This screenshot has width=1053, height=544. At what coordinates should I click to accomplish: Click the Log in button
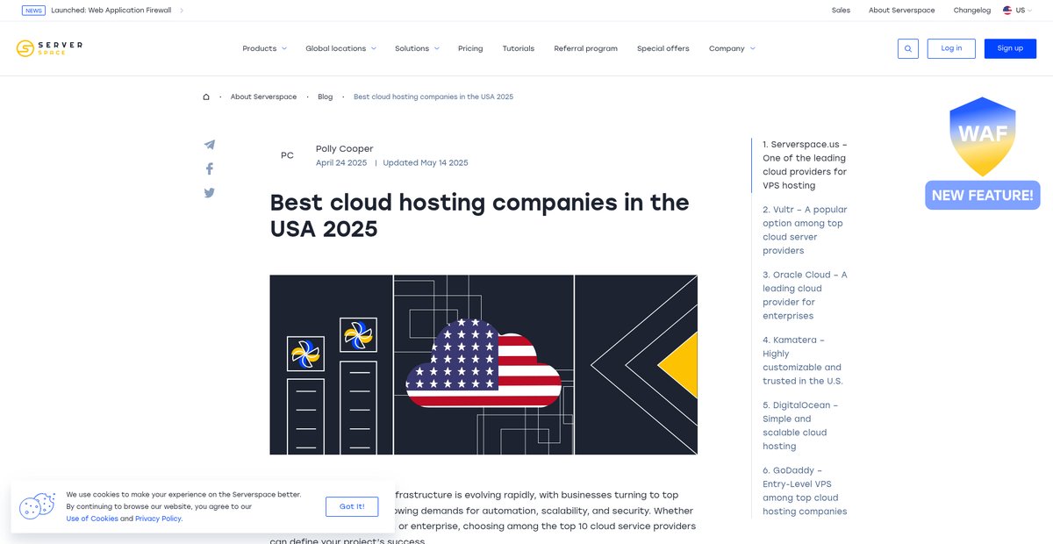[951, 48]
